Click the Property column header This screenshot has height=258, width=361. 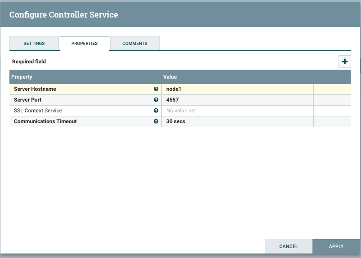coord(22,77)
